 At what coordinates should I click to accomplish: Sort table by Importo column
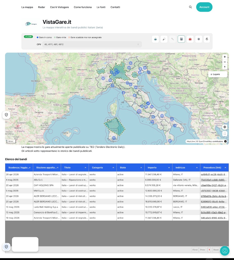coord(159,168)
